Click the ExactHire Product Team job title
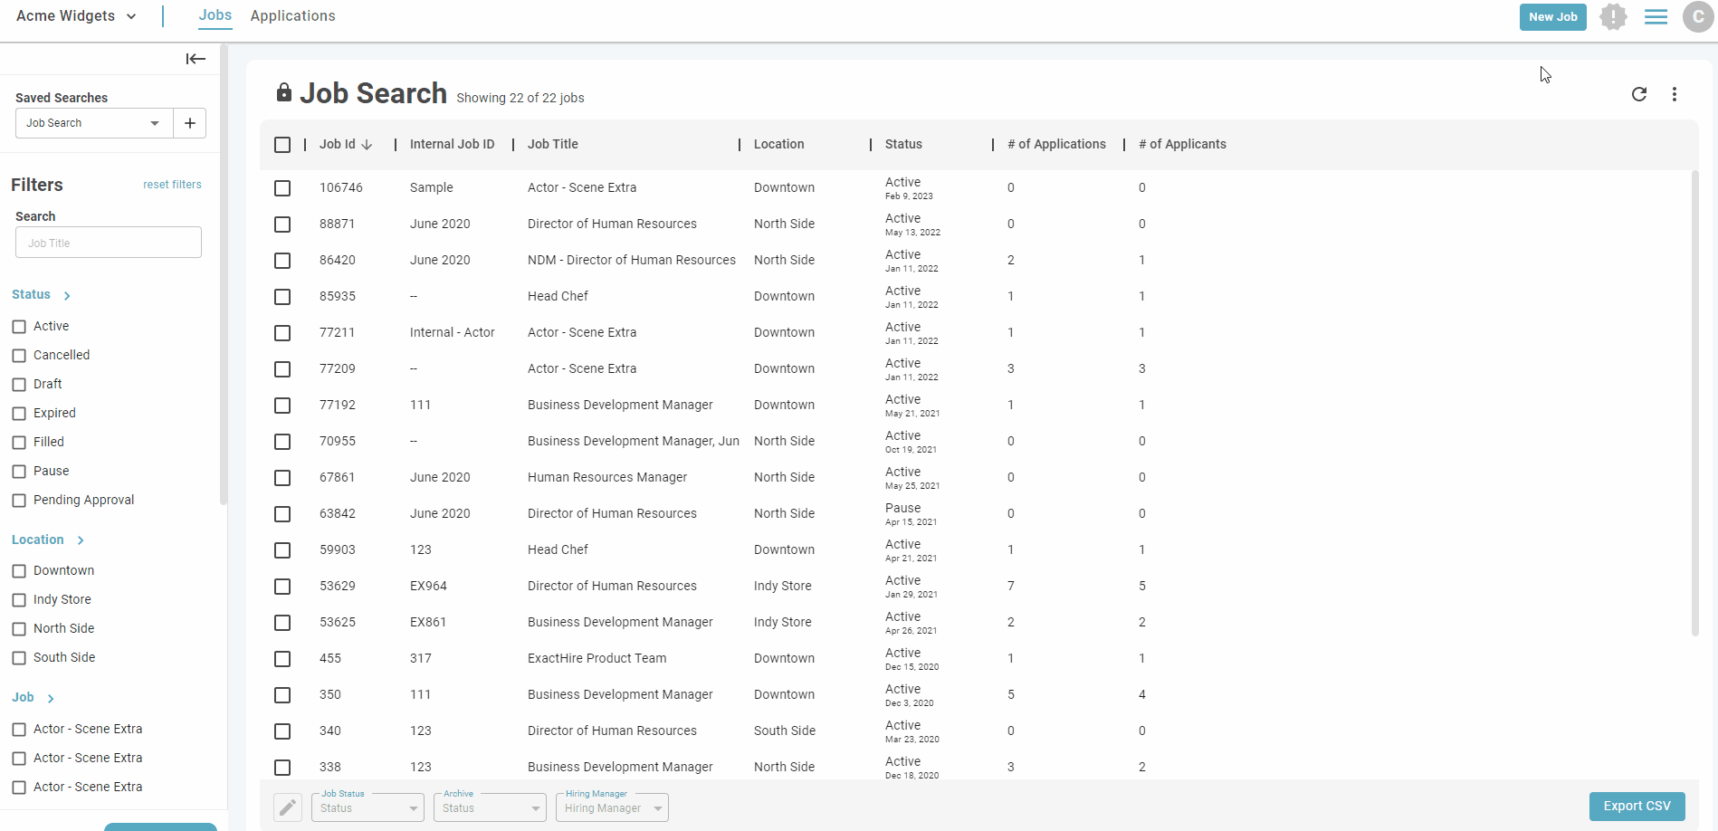1718x831 pixels. pyautogui.click(x=597, y=658)
